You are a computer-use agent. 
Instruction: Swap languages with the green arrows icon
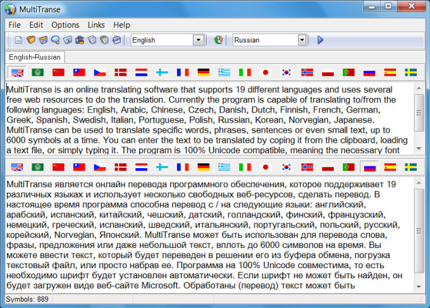click(x=218, y=40)
